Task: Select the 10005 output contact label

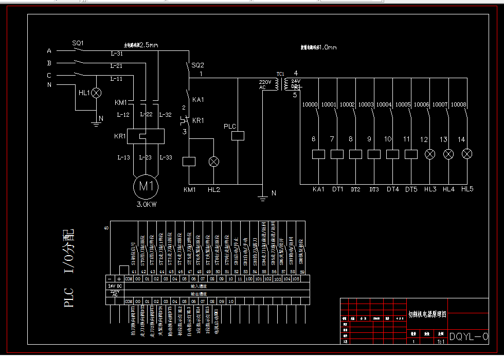Action: click(403, 104)
